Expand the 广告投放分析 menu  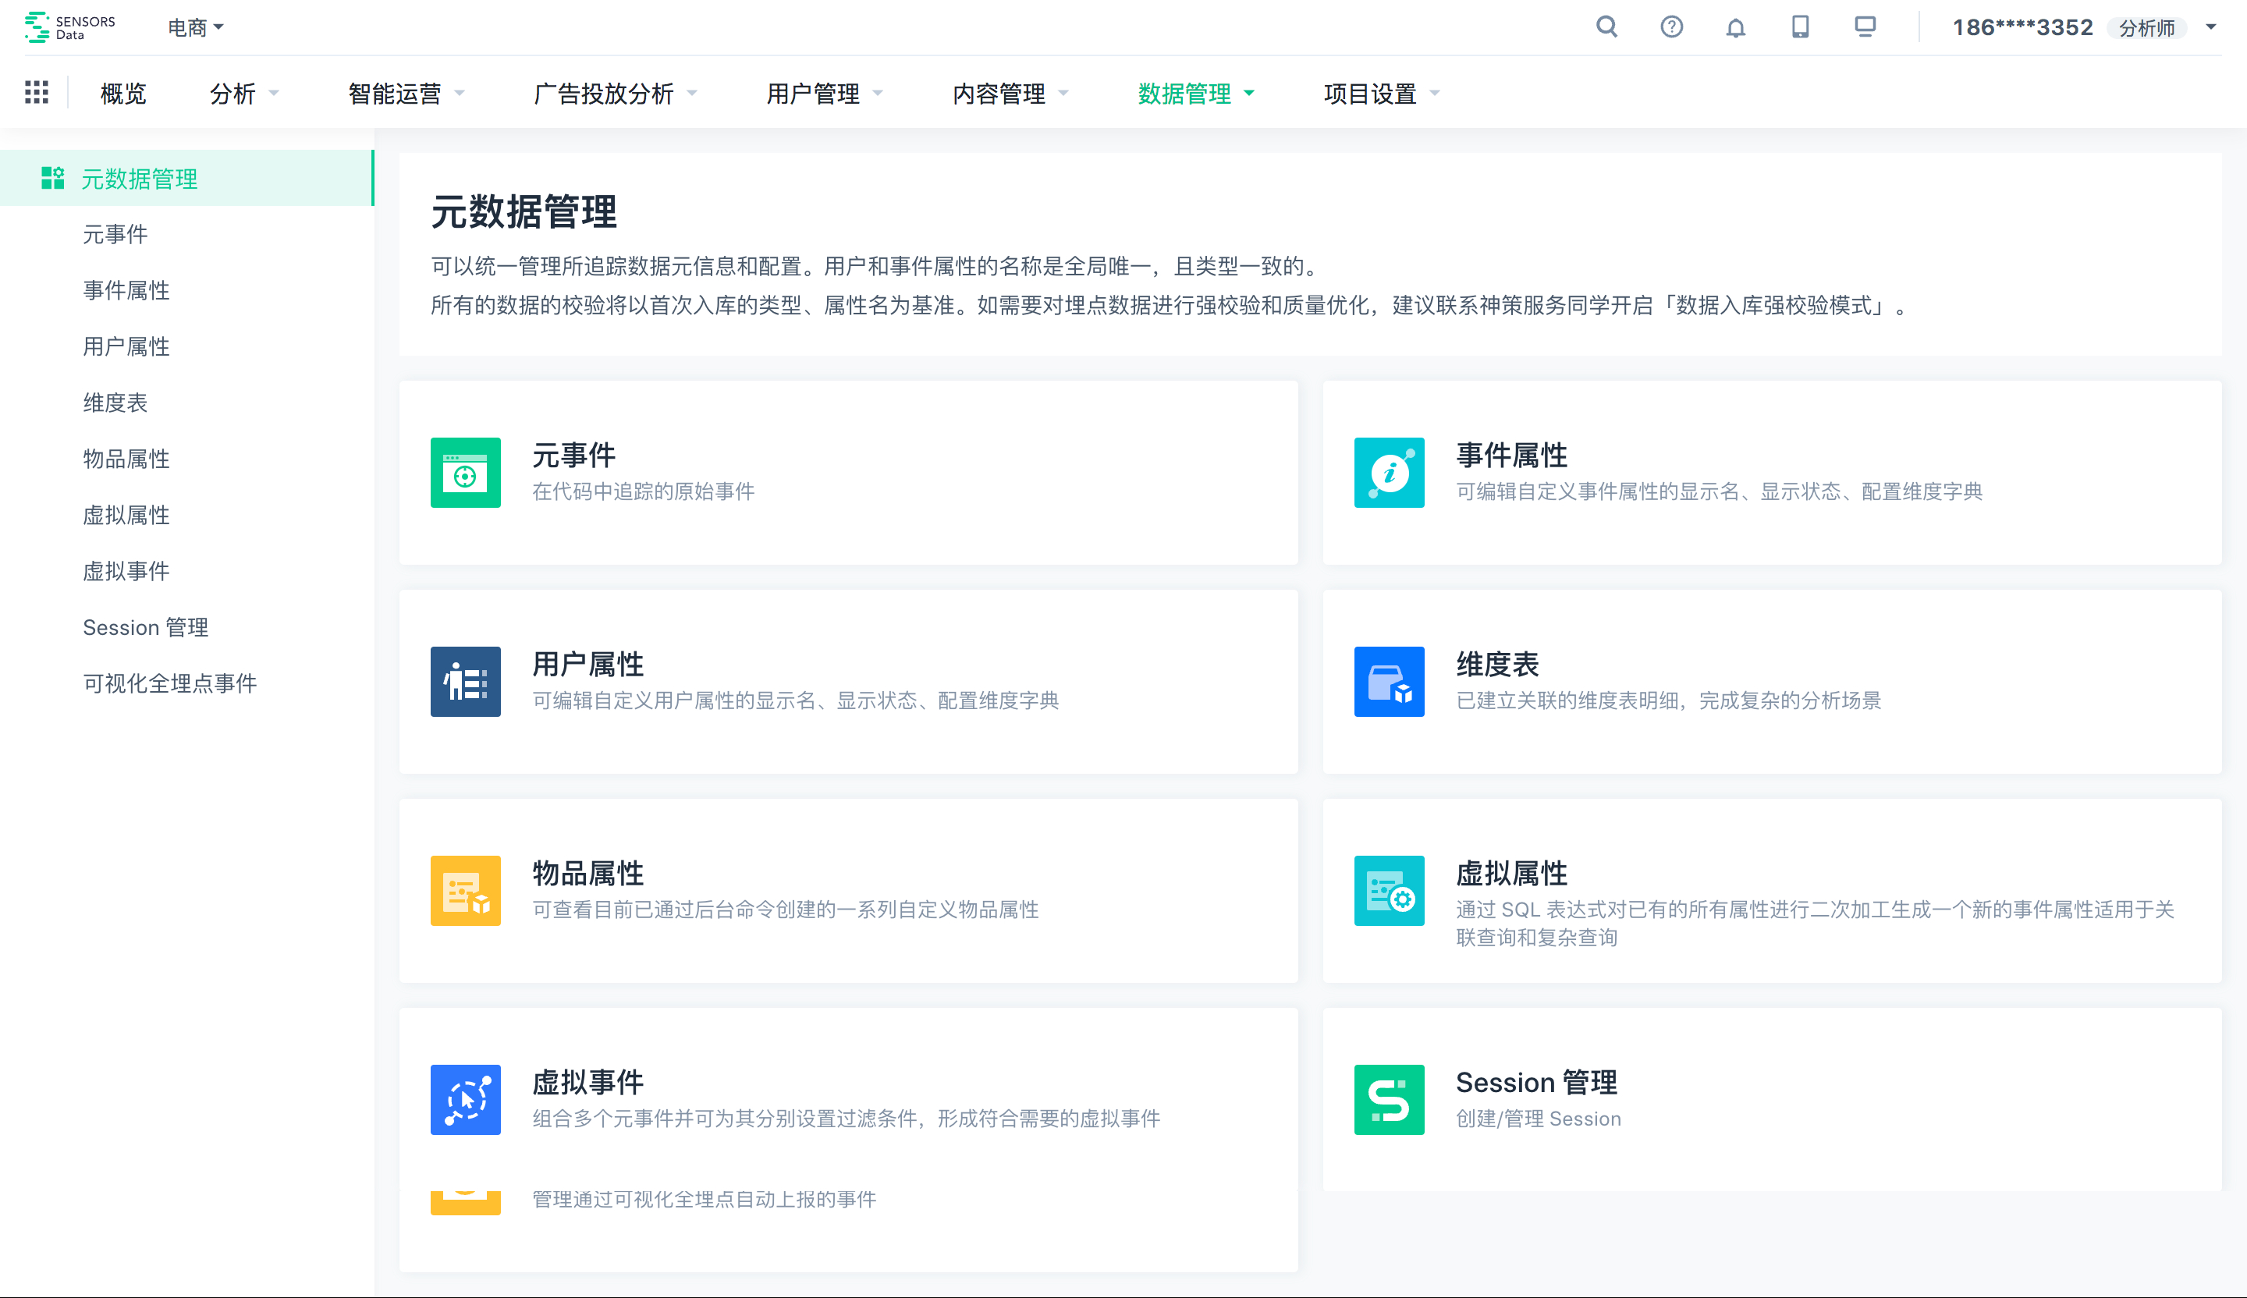pos(616,94)
